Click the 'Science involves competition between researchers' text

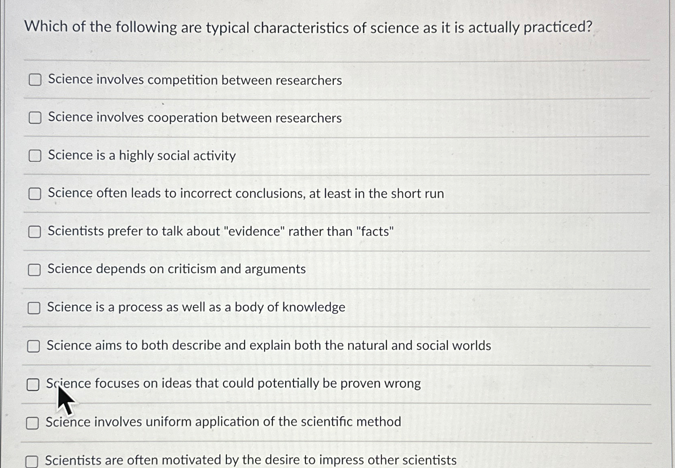point(195,80)
